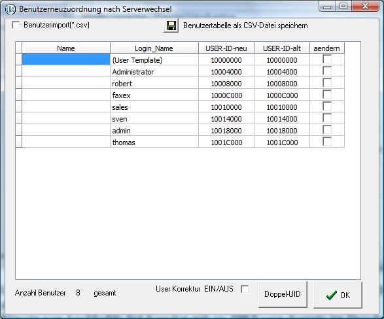
Task: Enable the Benutzerimport(*.csv) checkbox
Action: tap(16, 25)
